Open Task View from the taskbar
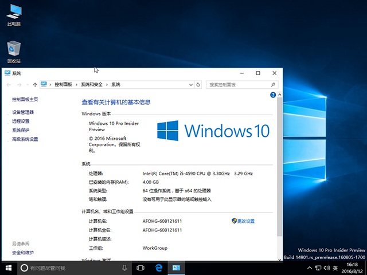367x275 pixels. [140, 268]
